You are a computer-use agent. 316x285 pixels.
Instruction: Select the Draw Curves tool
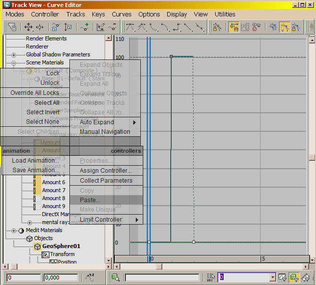pos(100,27)
